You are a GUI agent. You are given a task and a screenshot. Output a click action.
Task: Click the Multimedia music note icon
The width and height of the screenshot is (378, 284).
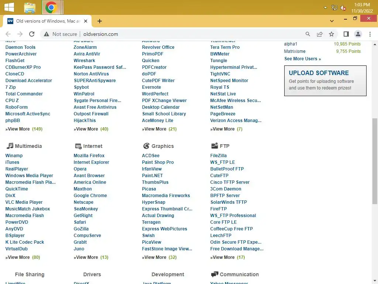pos(10,146)
